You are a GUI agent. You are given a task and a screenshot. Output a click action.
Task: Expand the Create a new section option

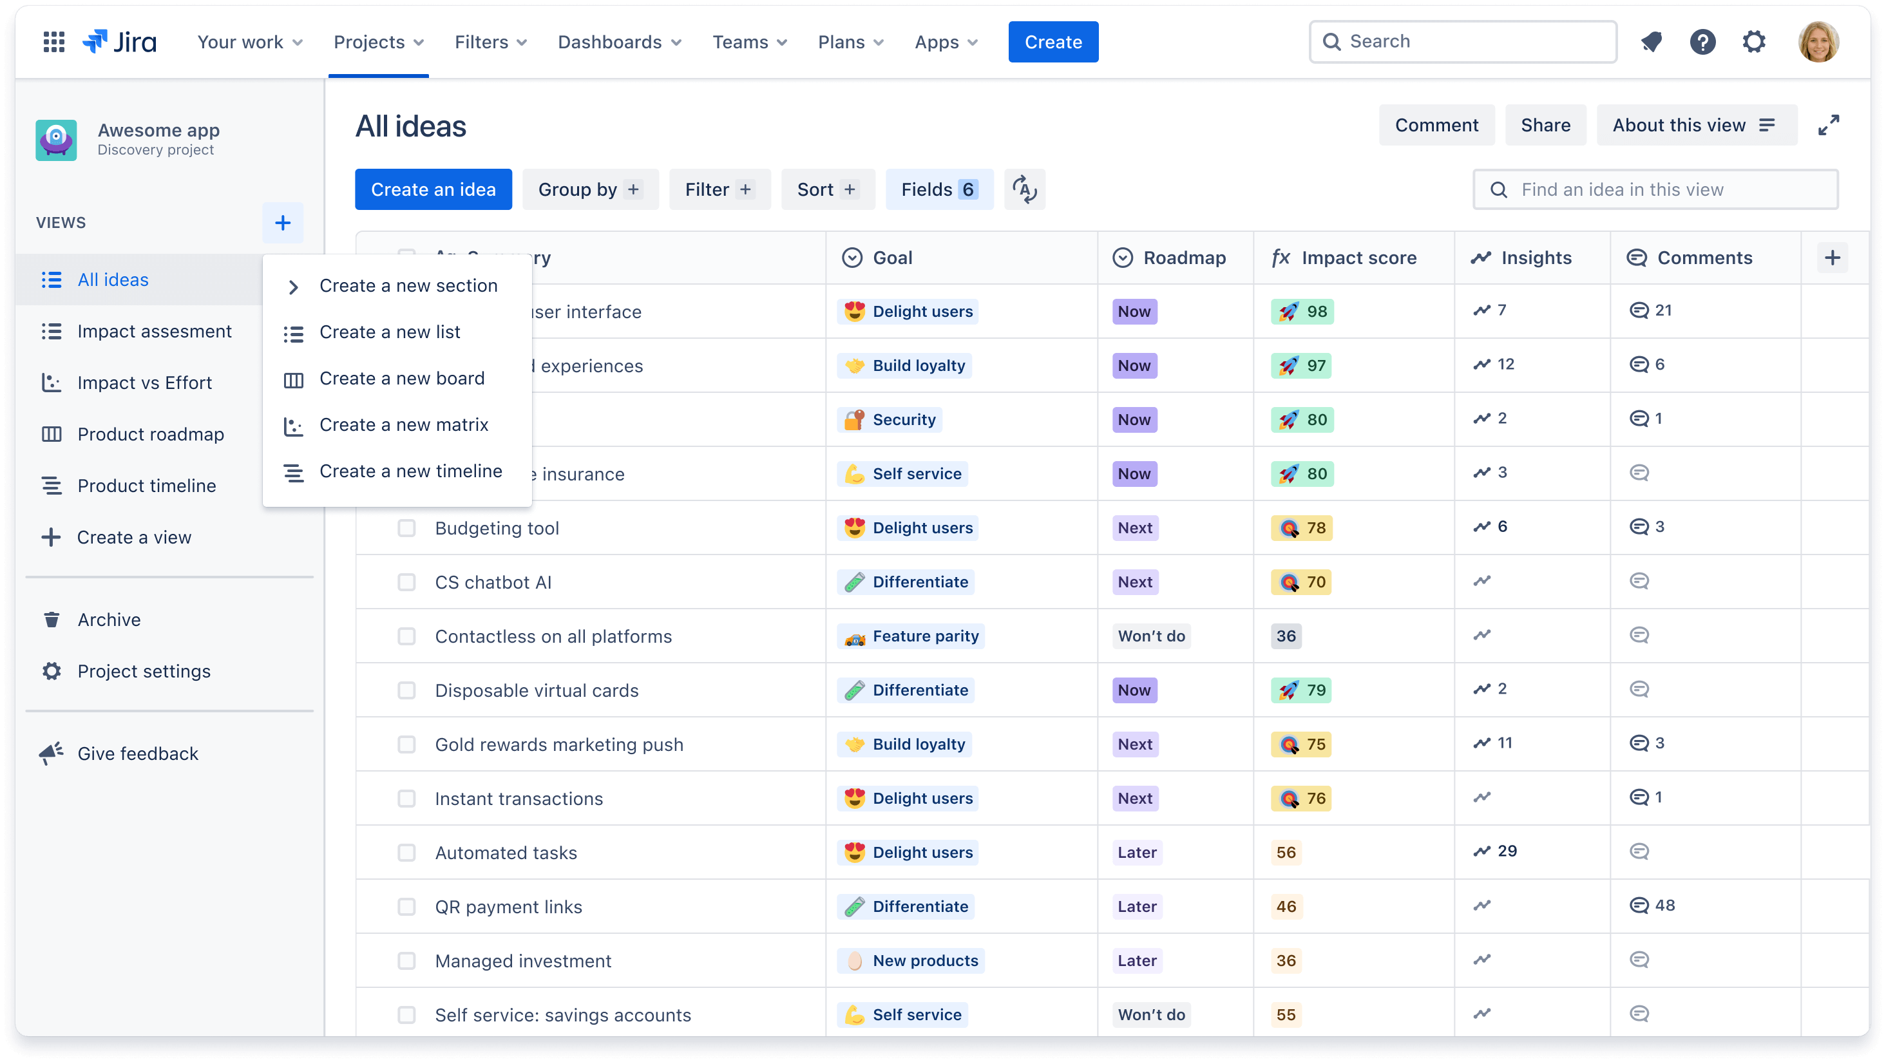click(x=292, y=286)
